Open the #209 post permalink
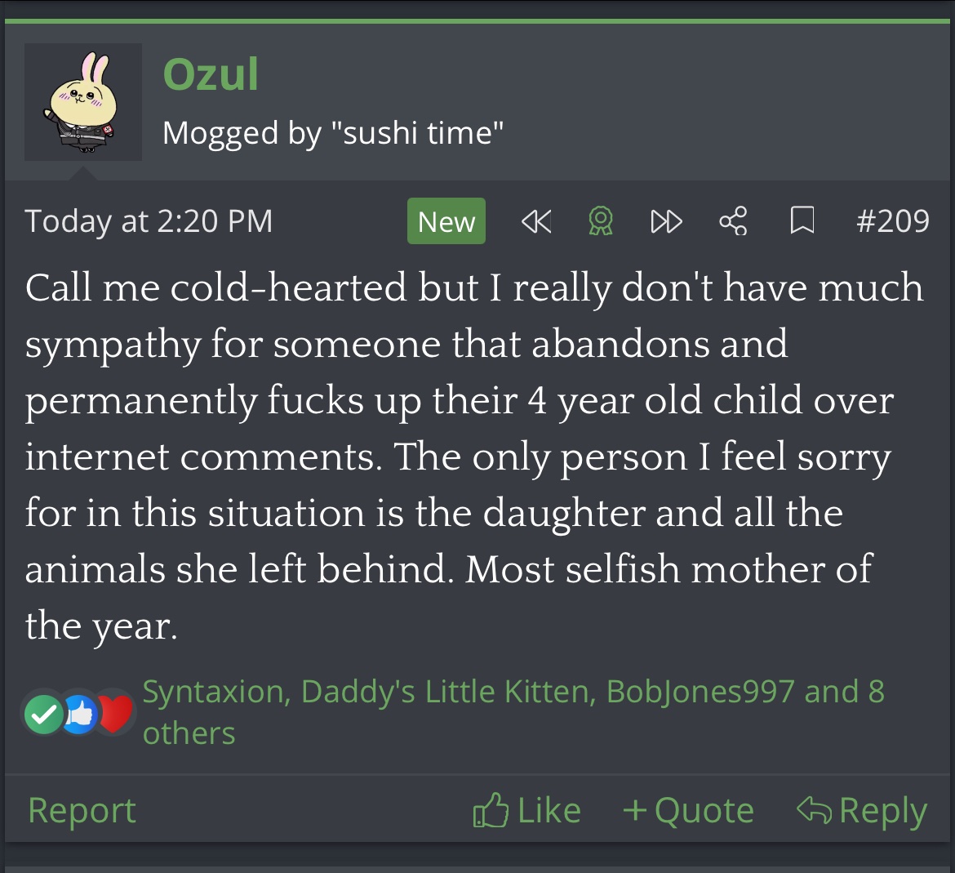This screenshot has height=873, width=955. coord(892,221)
